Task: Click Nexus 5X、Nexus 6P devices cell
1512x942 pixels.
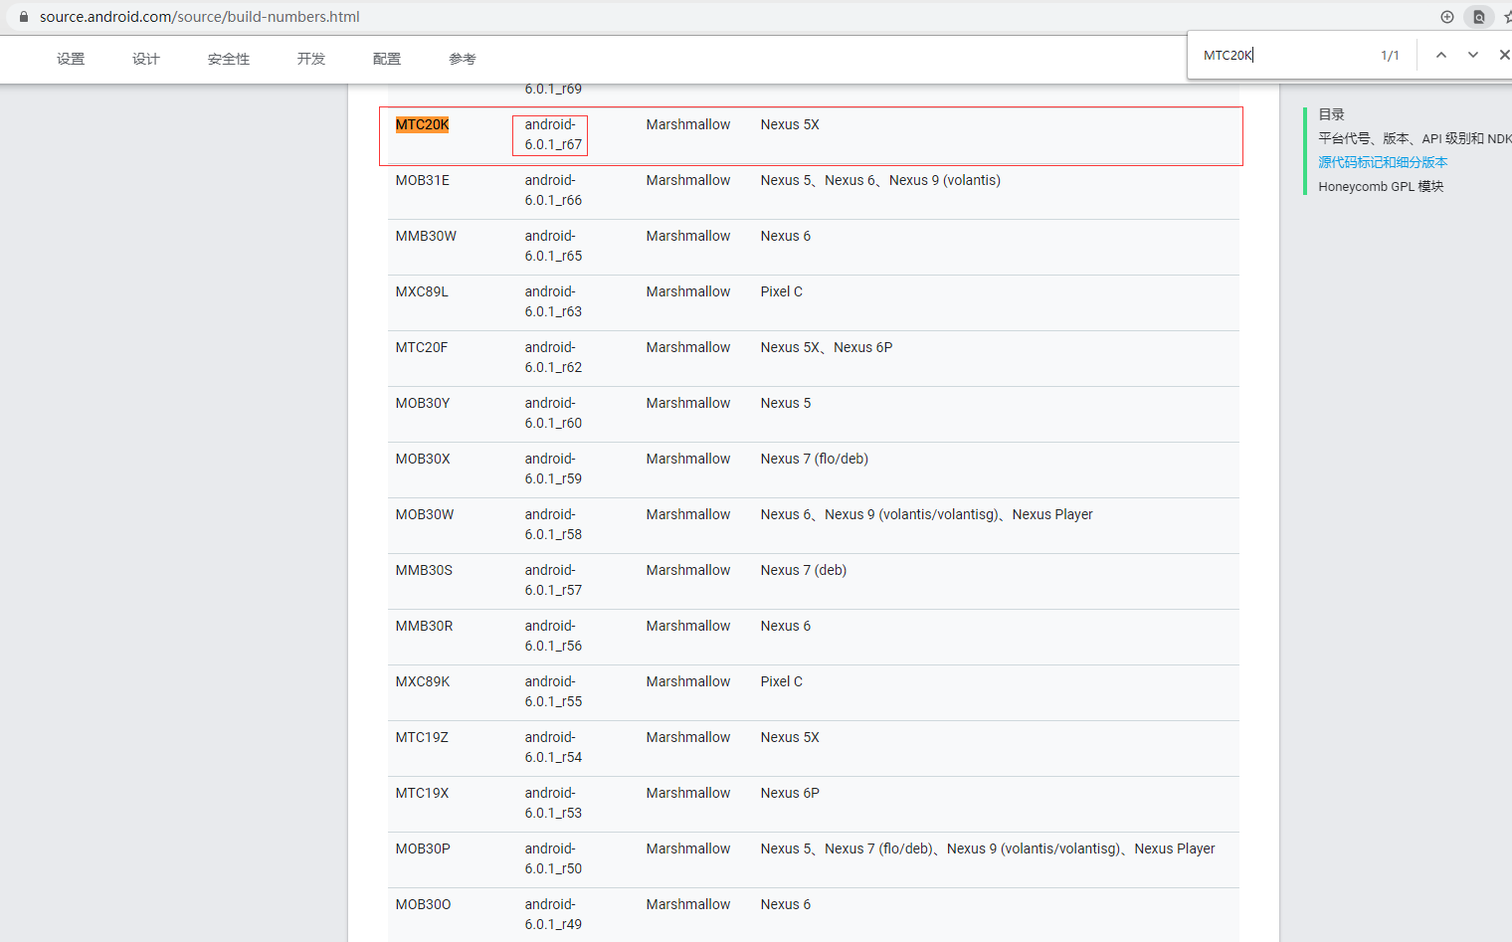Action: pos(827,347)
